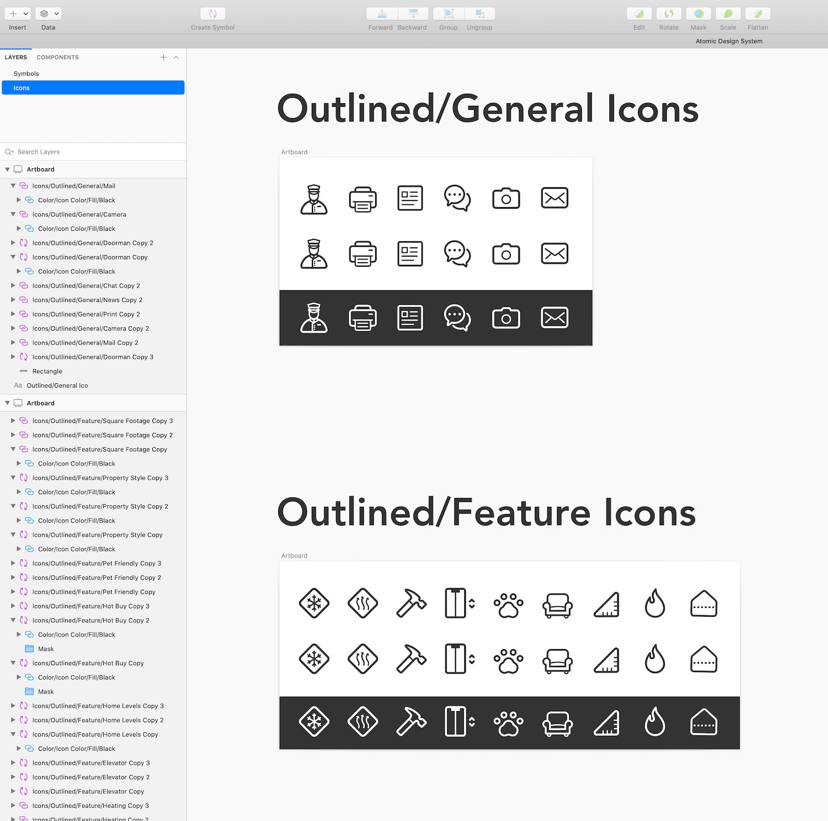The image size is (828, 821).
Task: Click the Create Symbol toolbar icon
Action: point(213,14)
